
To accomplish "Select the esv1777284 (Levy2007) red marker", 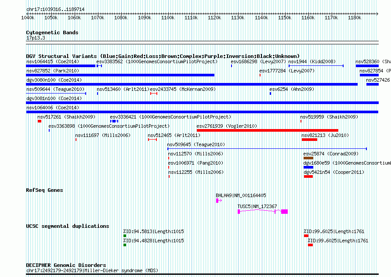I will [260, 75].
